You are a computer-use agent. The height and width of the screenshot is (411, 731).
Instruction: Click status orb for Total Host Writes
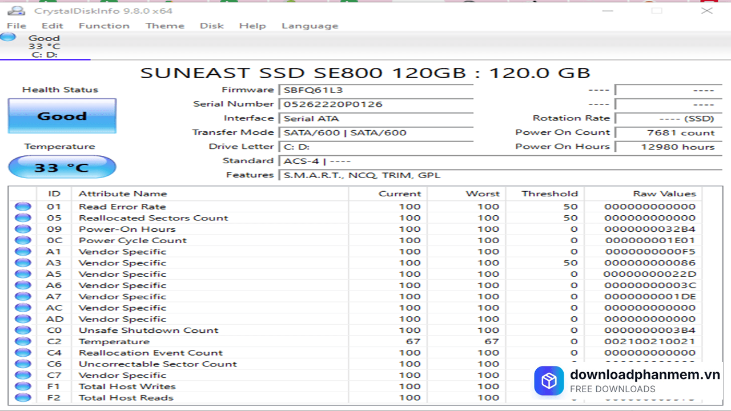pyautogui.click(x=23, y=386)
